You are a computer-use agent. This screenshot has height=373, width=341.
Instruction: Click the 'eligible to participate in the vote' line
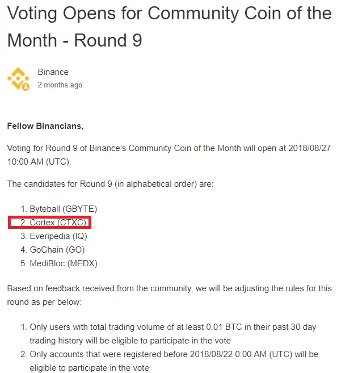coord(89,368)
